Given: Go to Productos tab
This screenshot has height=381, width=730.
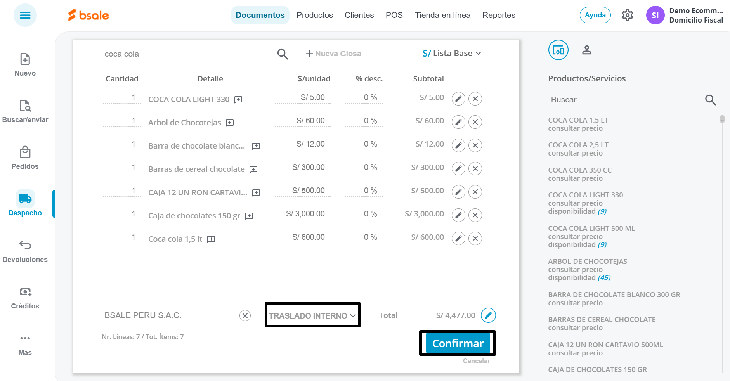Looking at the screenshot, I should pyautogui.click(x=315, y=15).
